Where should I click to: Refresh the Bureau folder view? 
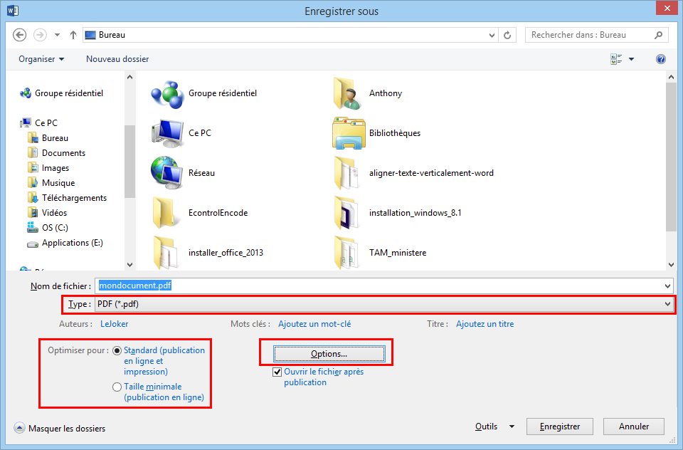(508, 34)
